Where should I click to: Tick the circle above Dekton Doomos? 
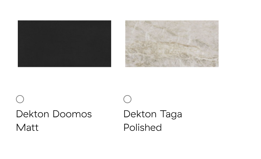pos(20,99)
